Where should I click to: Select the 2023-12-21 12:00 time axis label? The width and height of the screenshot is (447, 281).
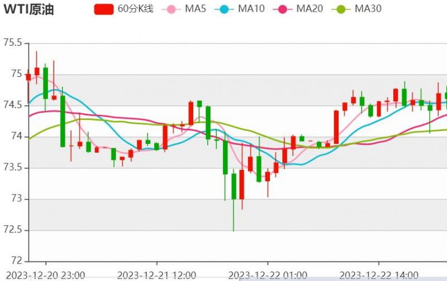tap(157, 275)
